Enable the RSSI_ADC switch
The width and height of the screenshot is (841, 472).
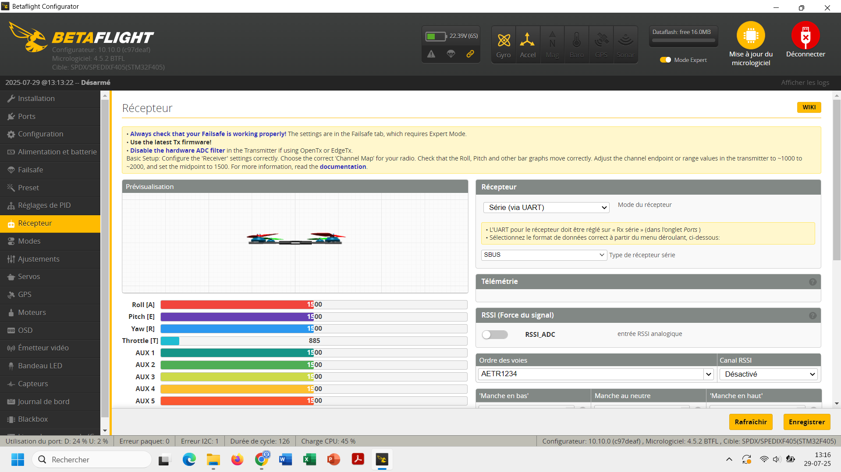click(x=494, y=335)
